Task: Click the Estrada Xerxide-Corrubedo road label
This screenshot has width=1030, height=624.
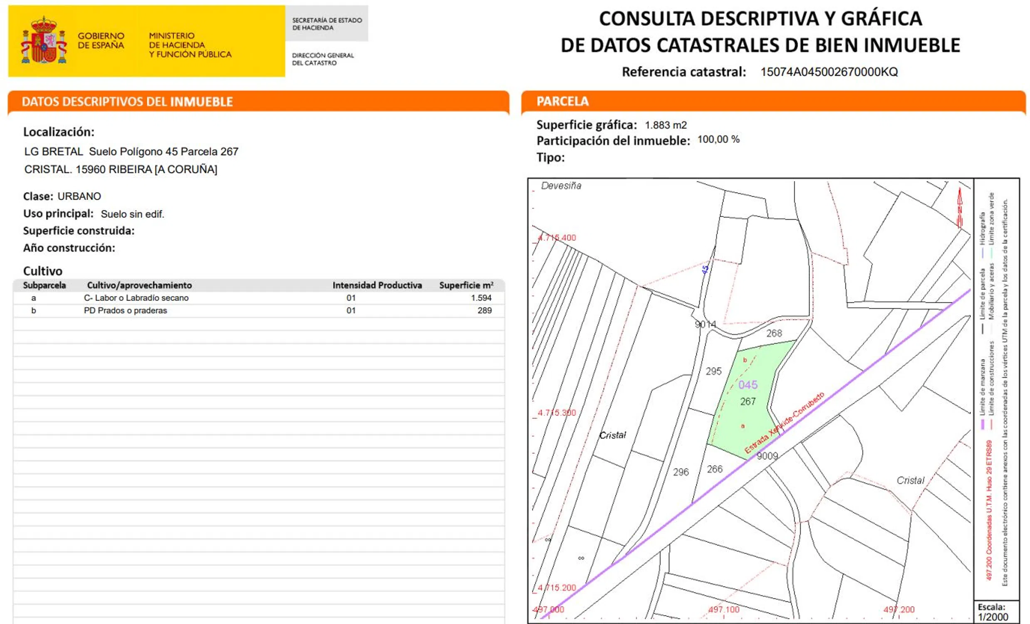Action: 784,423
